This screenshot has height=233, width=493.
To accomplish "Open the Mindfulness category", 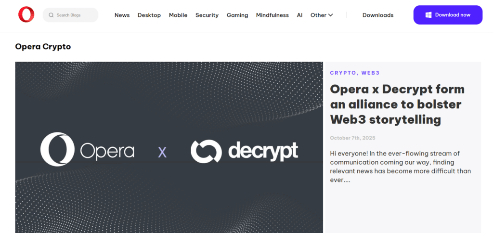I will click(x=272, y=15).
